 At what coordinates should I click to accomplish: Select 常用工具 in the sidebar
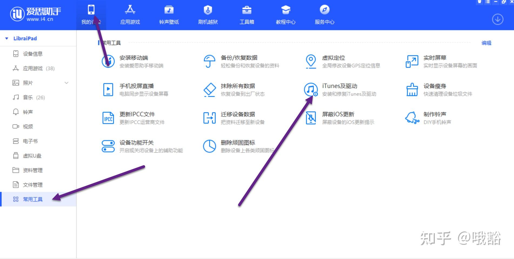38,199
